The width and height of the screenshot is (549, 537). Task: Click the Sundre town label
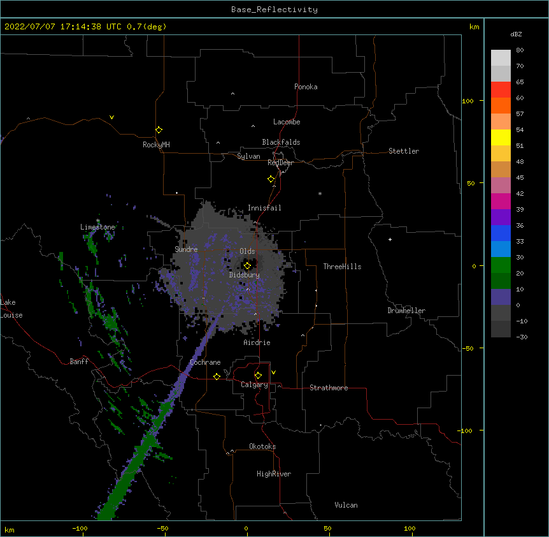[x=186, y=249]
